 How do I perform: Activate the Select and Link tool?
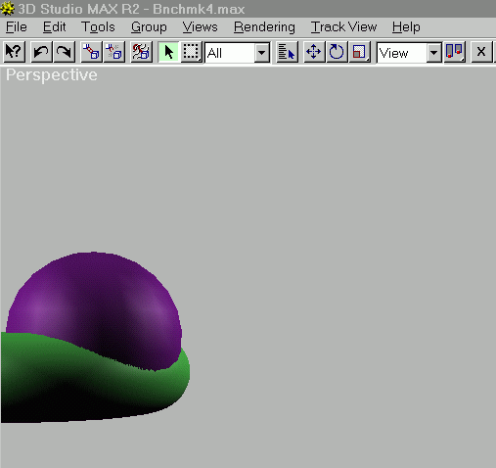91,52
